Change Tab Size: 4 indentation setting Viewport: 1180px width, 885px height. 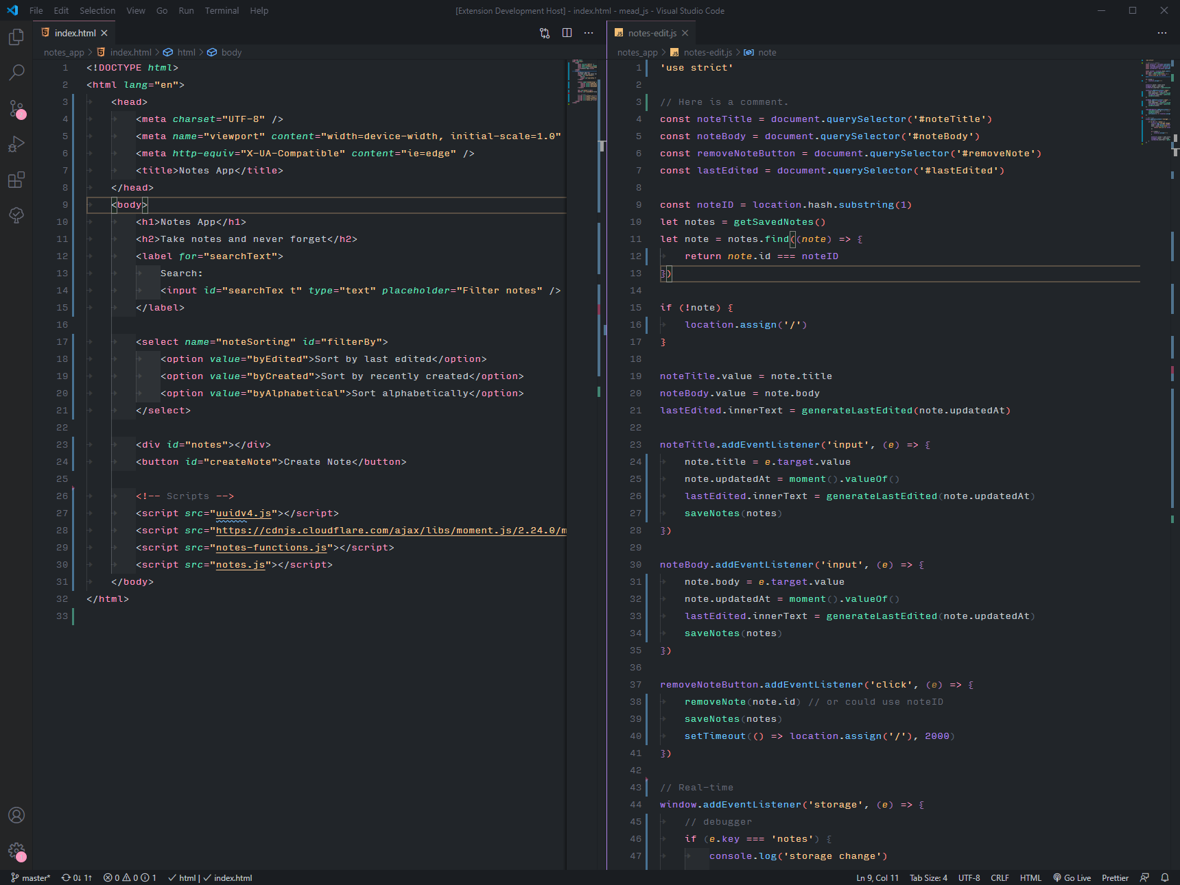point(928,877)
